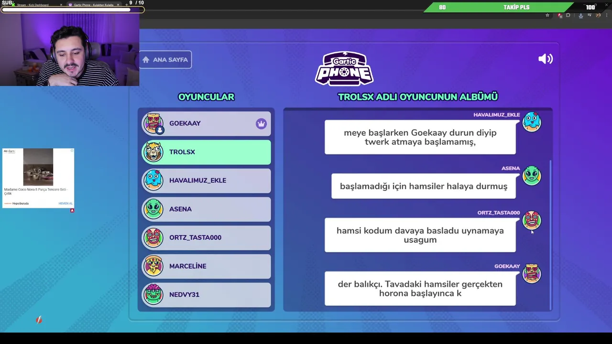Open the browser extensions puzzle icon
This screenshot has width=612, height=344.
(568, 15)
